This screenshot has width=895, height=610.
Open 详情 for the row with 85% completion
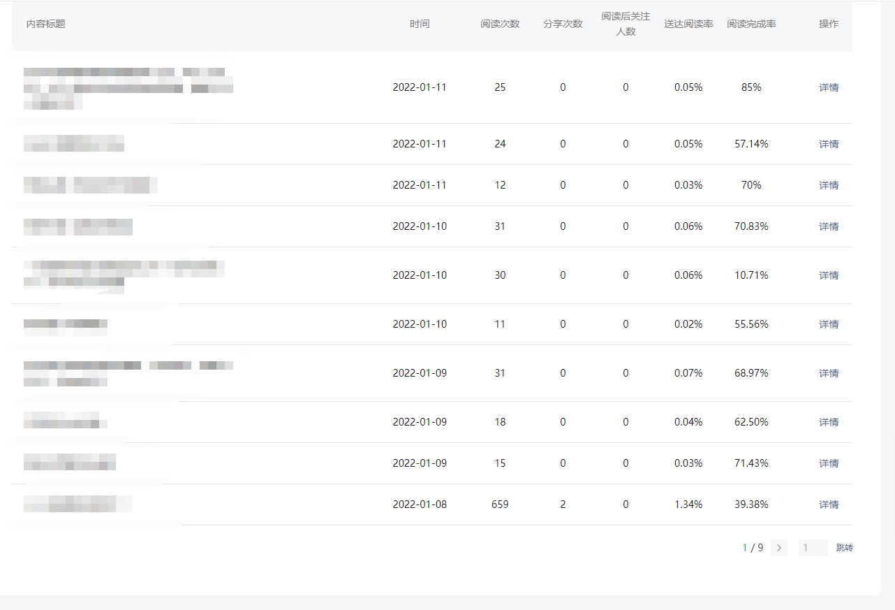829,87
